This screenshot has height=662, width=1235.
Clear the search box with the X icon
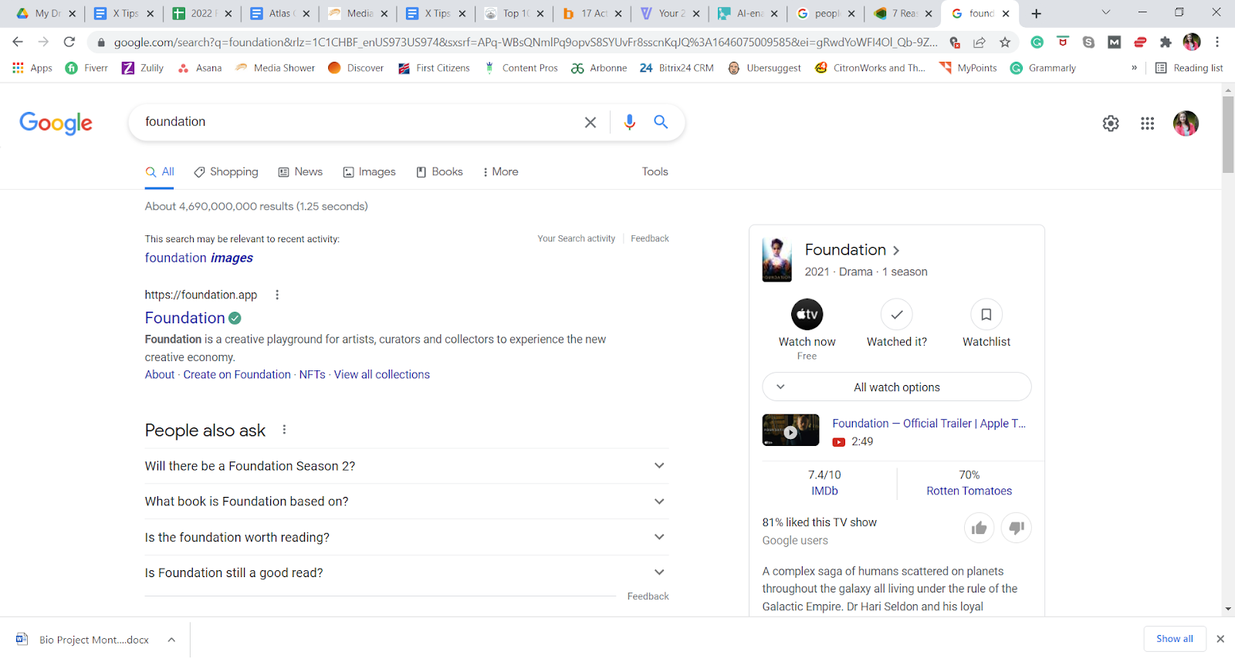[x=590, y=122]
